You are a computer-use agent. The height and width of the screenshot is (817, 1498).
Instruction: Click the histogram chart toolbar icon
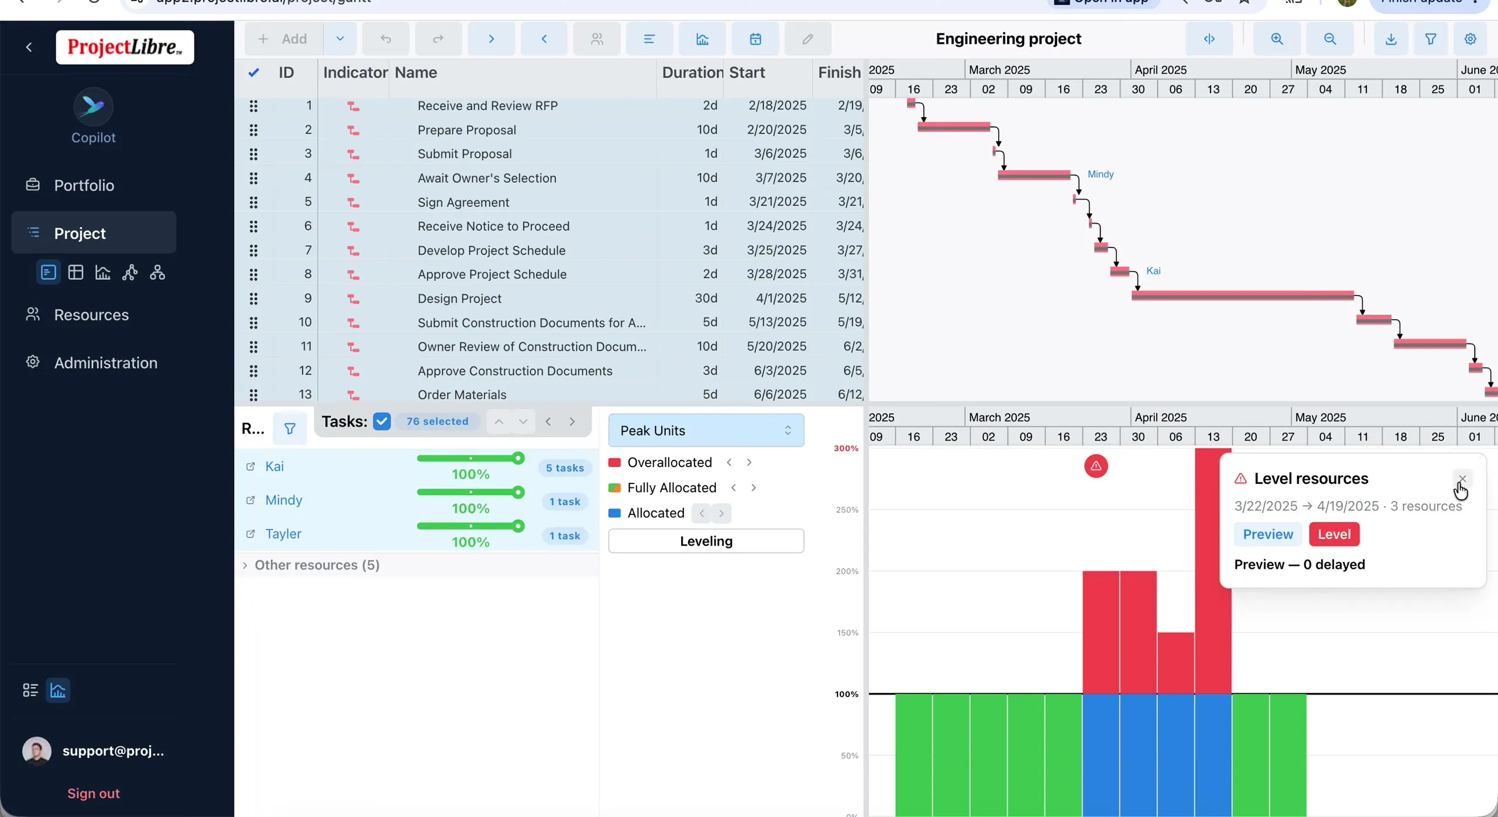click(702, 39)
